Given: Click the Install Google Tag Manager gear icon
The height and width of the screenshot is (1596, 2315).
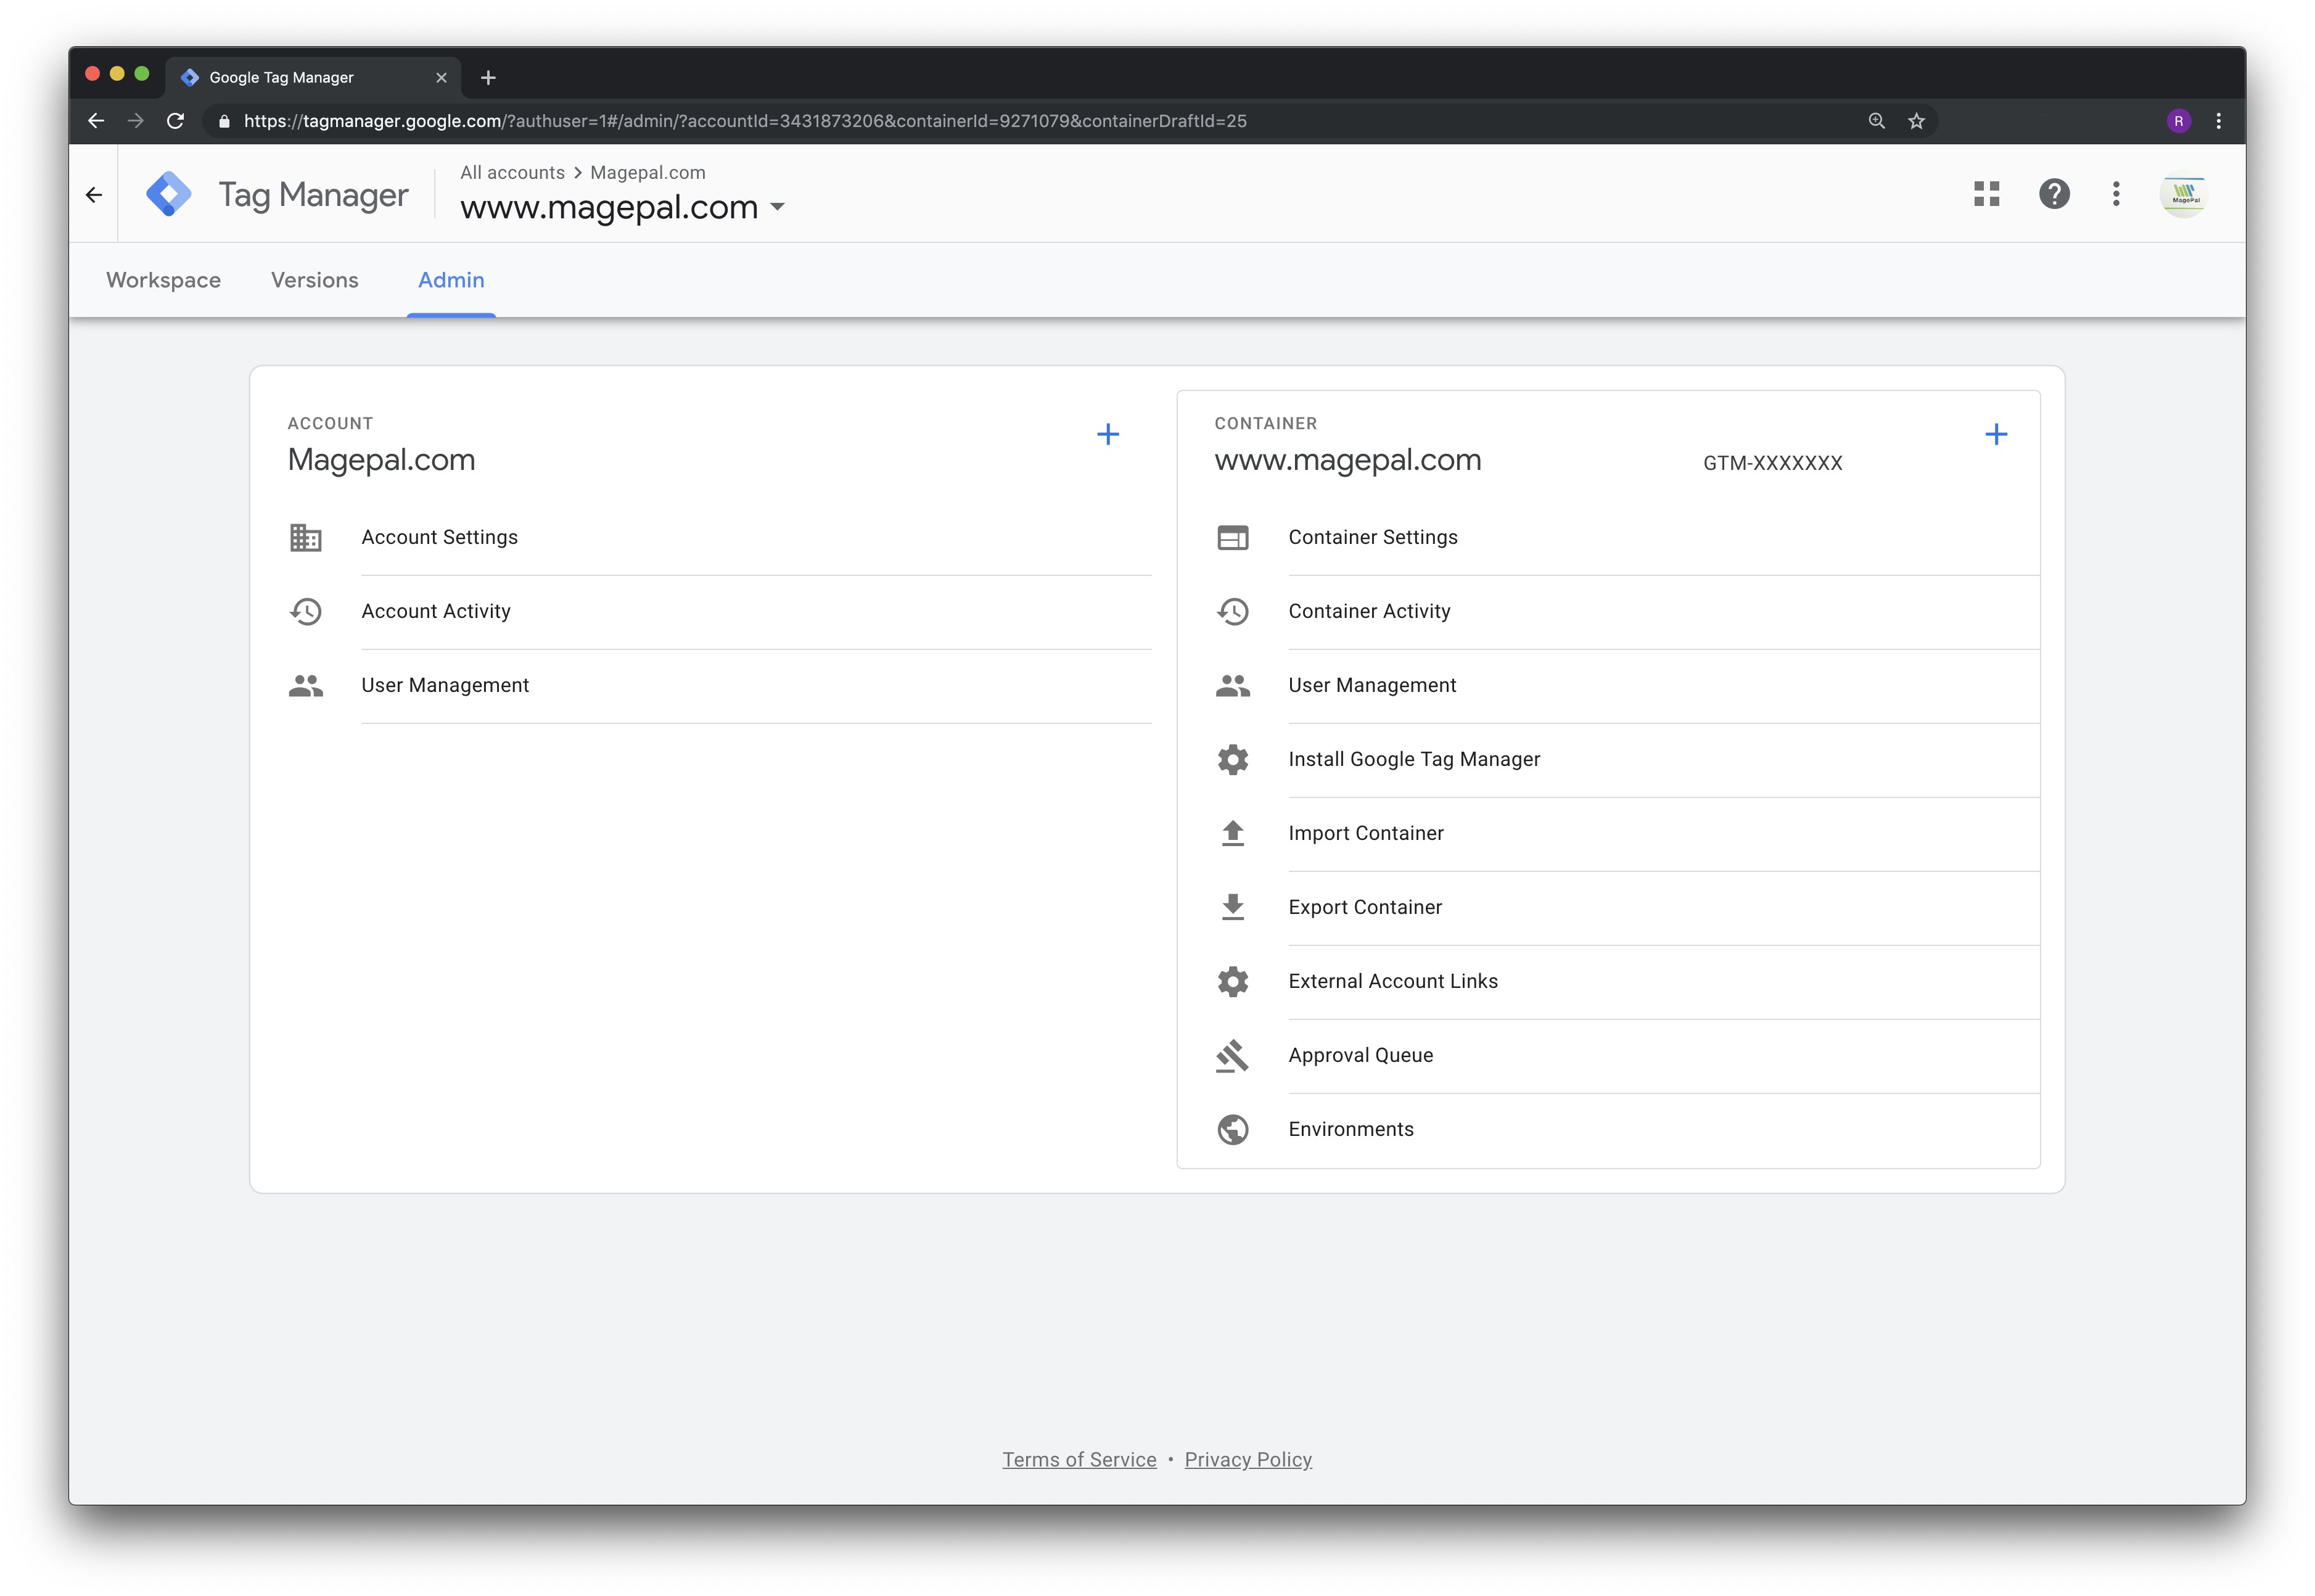Looking at the screenshot, I should 1232,760.
